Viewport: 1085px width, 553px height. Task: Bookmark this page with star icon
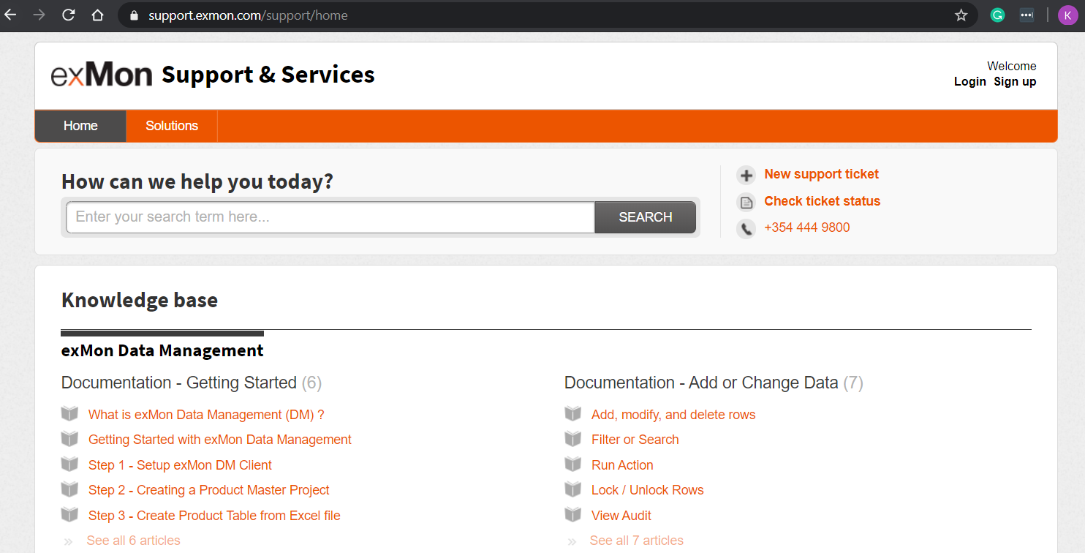point(961,15)
